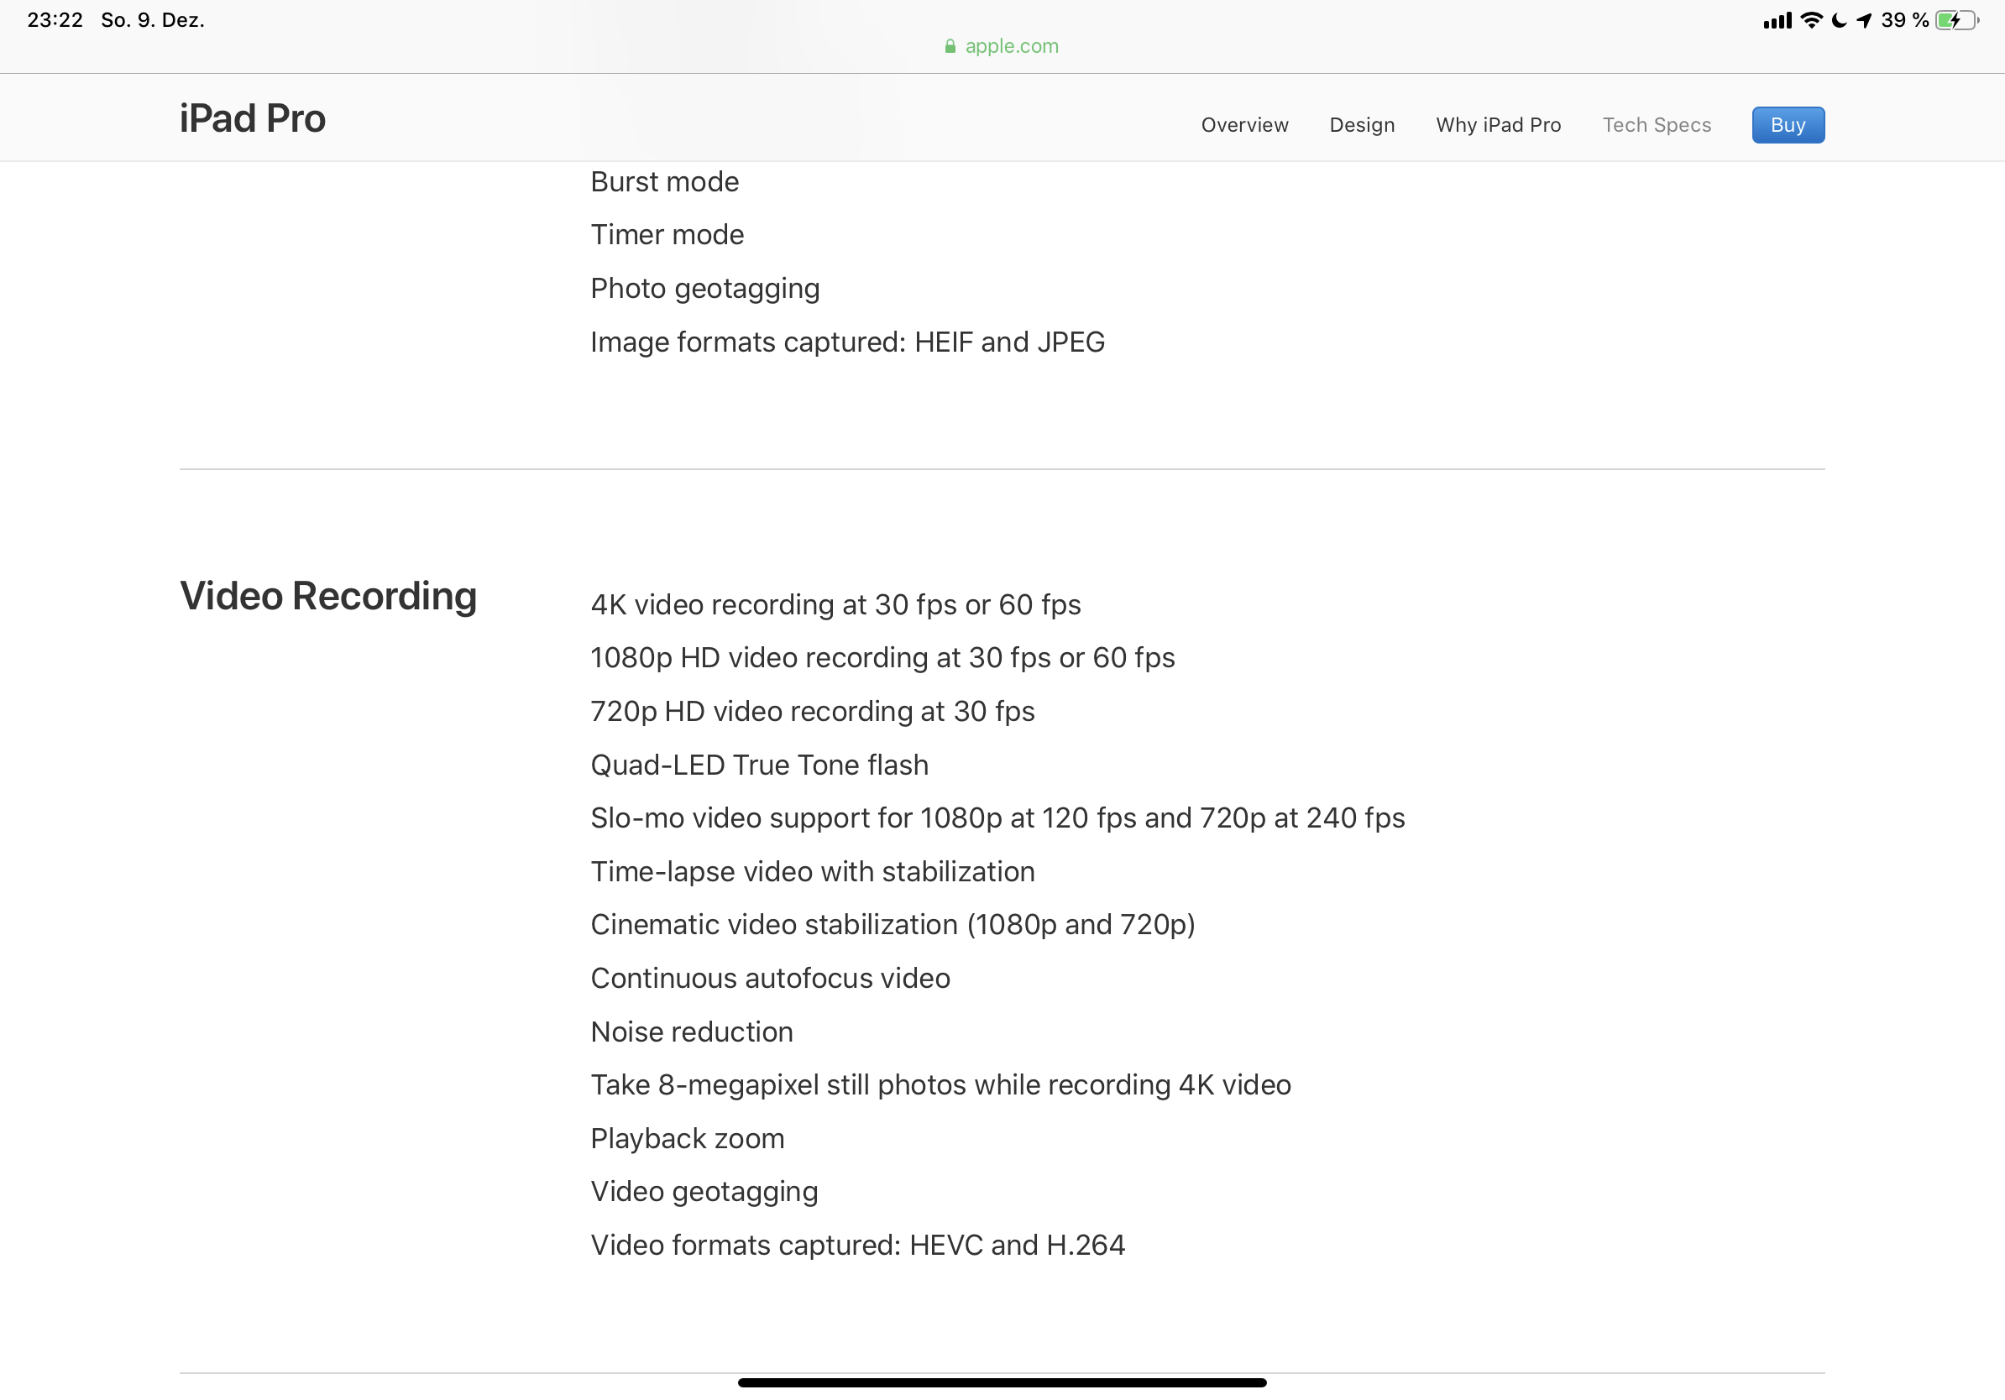The height and width of the screenshot is (1400, 2005).
Task: Select the Tech Specs tab
Action: [1657, 125]
